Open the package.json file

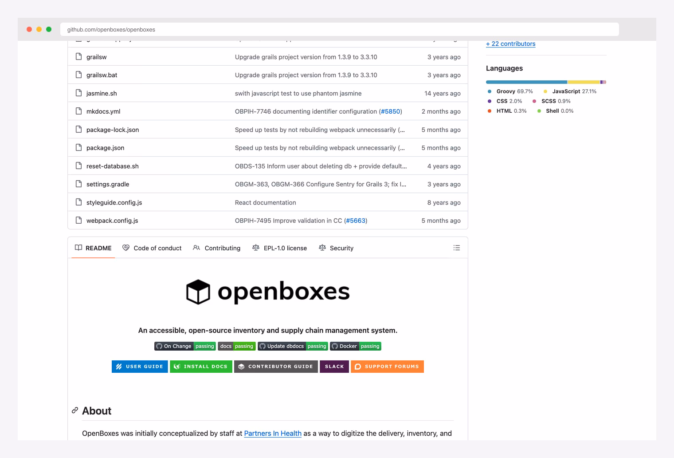(x=105, y=148)
